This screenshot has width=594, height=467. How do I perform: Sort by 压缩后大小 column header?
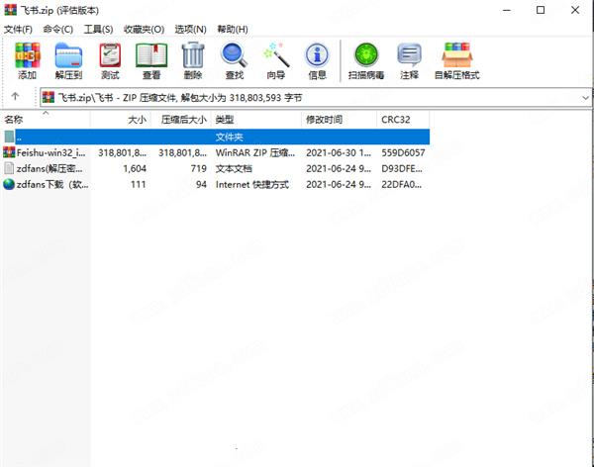[x=181, y=120]
